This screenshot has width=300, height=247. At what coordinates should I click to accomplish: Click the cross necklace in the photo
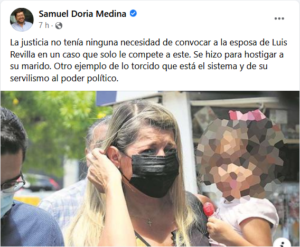coord(149,223)
